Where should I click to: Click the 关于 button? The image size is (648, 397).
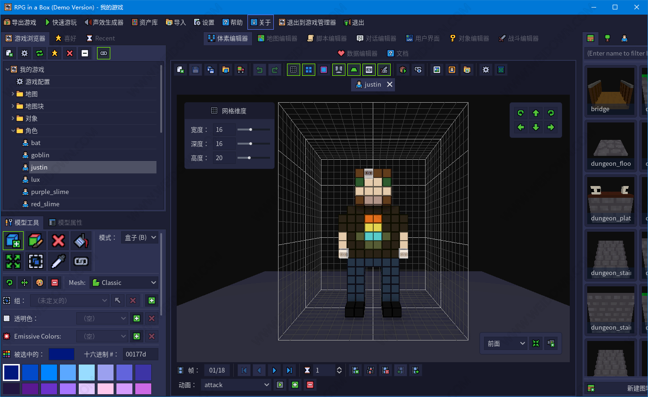click(261, 22)
